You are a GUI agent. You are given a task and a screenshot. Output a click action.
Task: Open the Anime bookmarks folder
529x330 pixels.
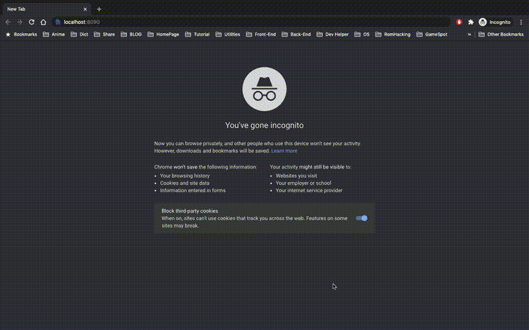(x=54, y=34)
